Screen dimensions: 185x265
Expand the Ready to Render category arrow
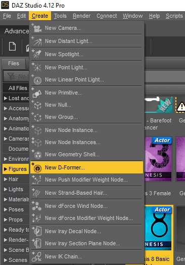click(6, 230)
